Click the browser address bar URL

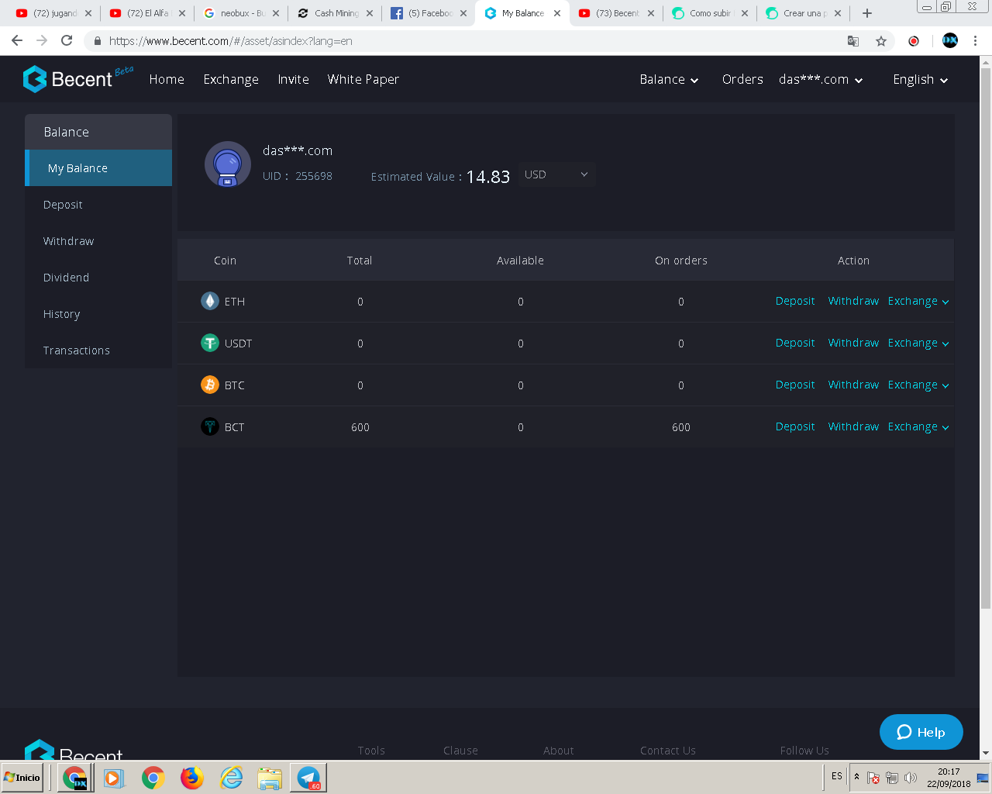[230, 41]
